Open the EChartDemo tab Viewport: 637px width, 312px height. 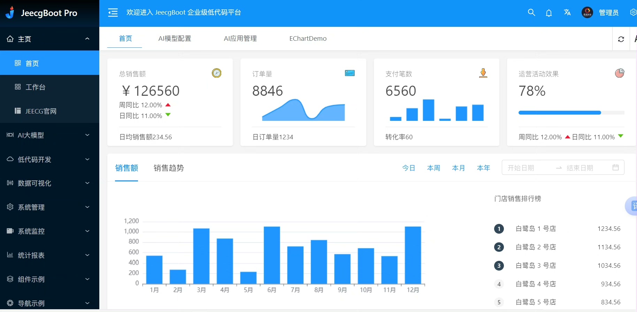point(308,39)
